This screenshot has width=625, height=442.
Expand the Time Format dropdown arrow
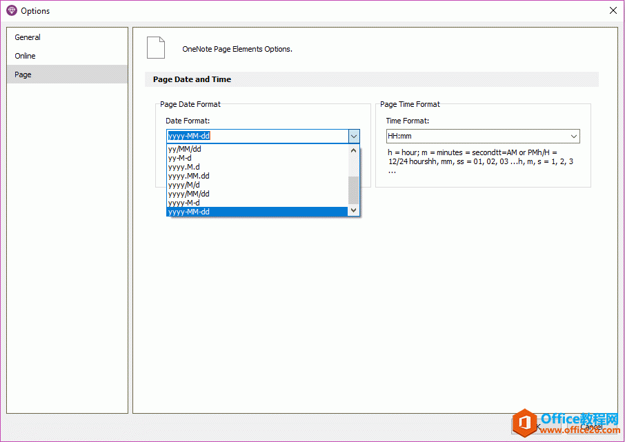point(573,137)
